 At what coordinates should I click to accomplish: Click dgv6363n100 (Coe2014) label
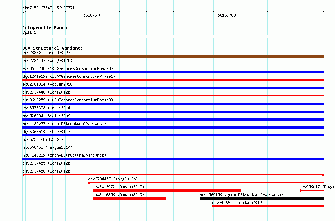click(x=46, y=132)
